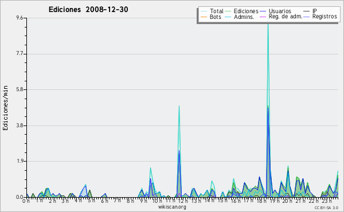Click the 9.6 y-axis label
The width and height of the screenshot is (344, 212).
[x=19, y=18]
